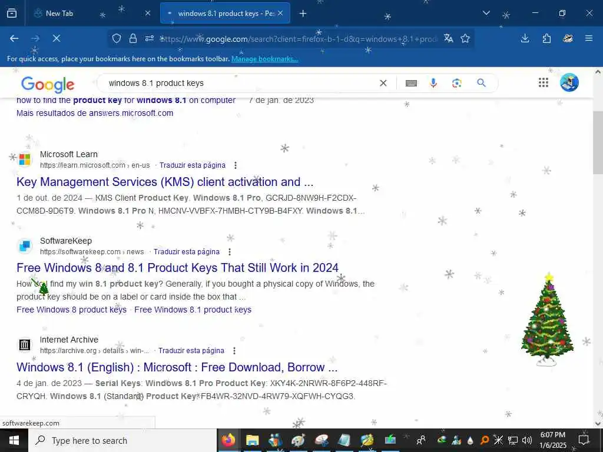
Task: Open a new browser tab
Action: (303, 14)
